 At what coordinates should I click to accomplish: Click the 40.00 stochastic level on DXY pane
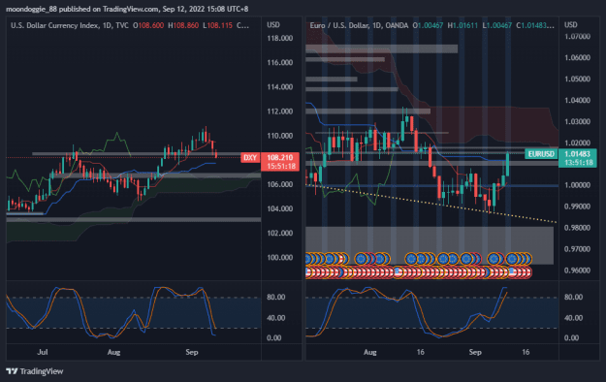pos(276,318)
